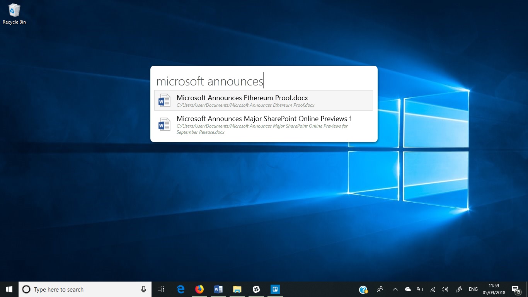
Task: Open Trello from the taskbar
Action: (x=275, y=289)
